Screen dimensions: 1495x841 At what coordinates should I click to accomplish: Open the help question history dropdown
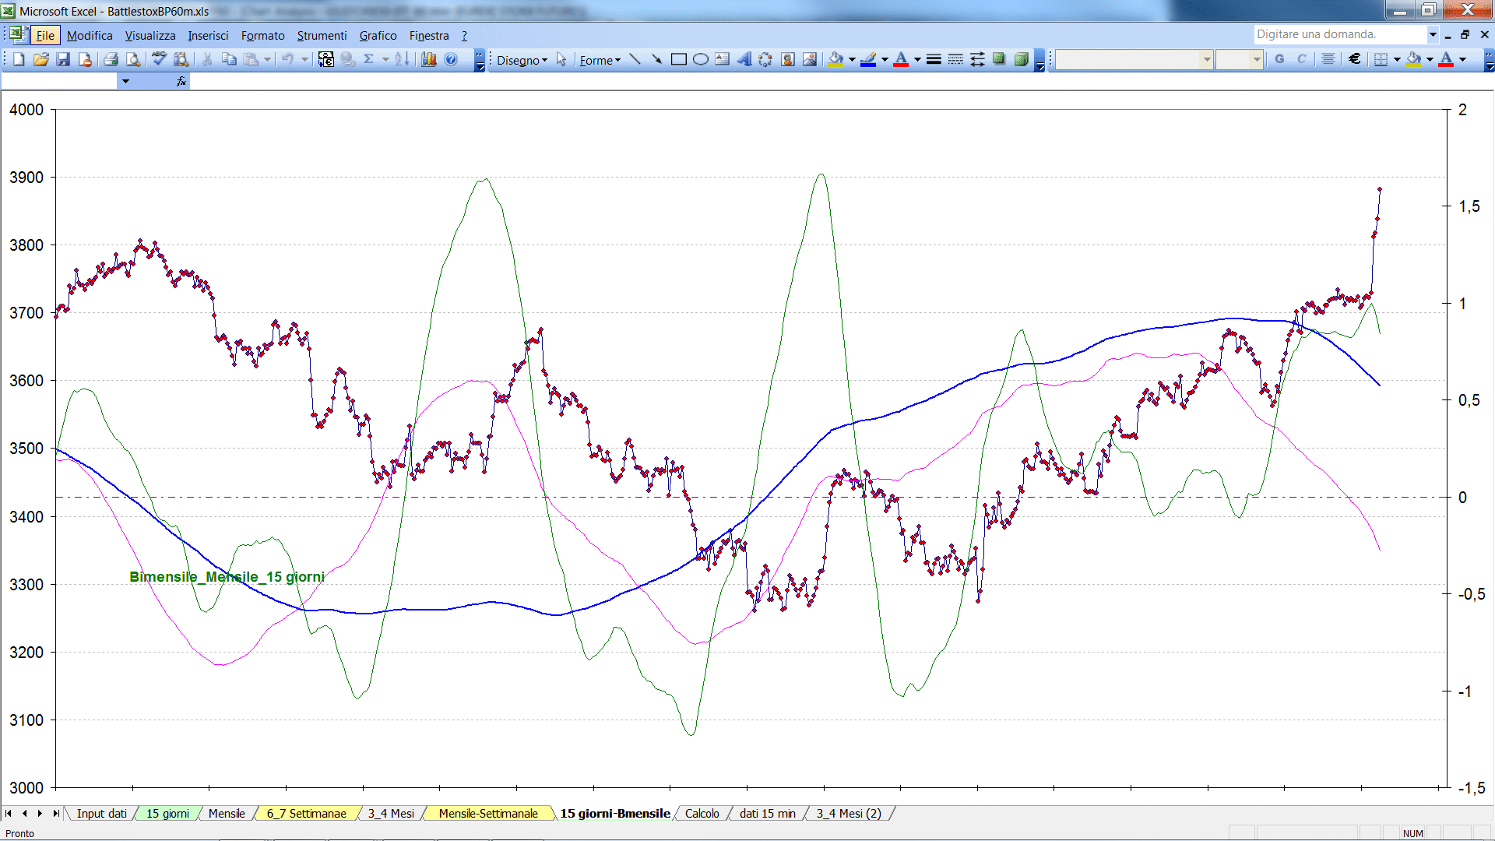(1433, 34)
